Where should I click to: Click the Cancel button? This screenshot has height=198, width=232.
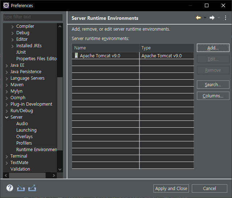click(210, 188)
